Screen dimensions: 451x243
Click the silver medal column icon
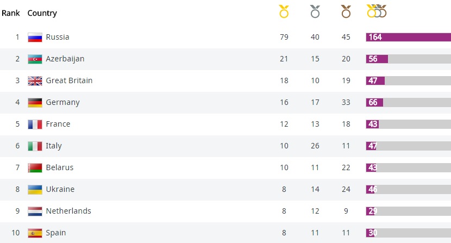315,11
